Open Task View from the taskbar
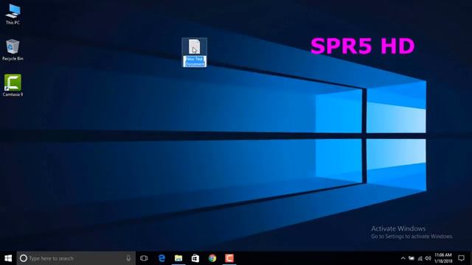 click(144, 258)
